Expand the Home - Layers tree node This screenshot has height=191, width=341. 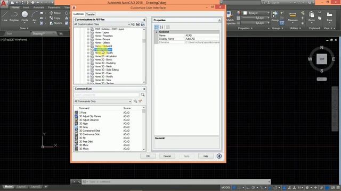pyautogui.click(x=88, y=32)
